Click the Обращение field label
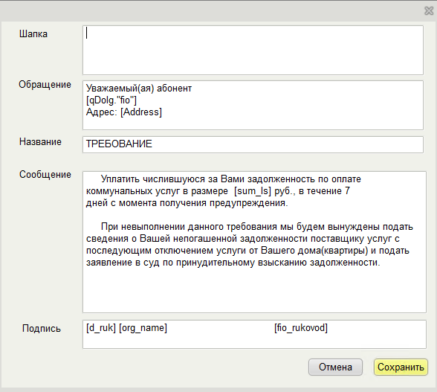Viewport: 437px width, 392px height. [45, 85]
